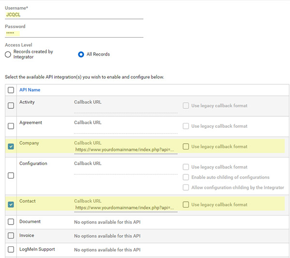Click the 'Invoice' API name text
This screenshot has height=258, width=290.
27,235
